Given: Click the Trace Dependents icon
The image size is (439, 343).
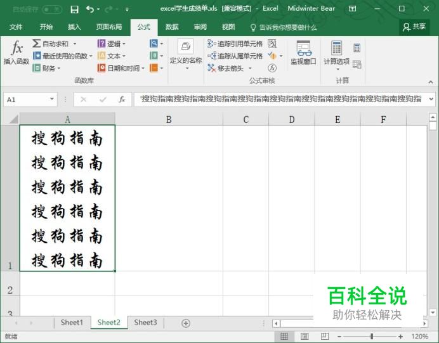Looking at the screenshot, I should tap(212, 56).
